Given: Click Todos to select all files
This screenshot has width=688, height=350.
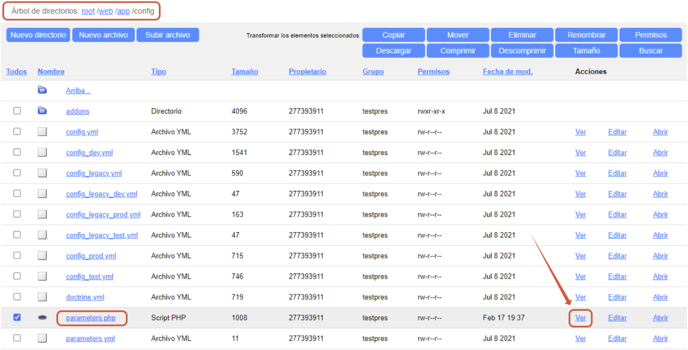Looking at the screenshot, I should [x=17, y=71].
